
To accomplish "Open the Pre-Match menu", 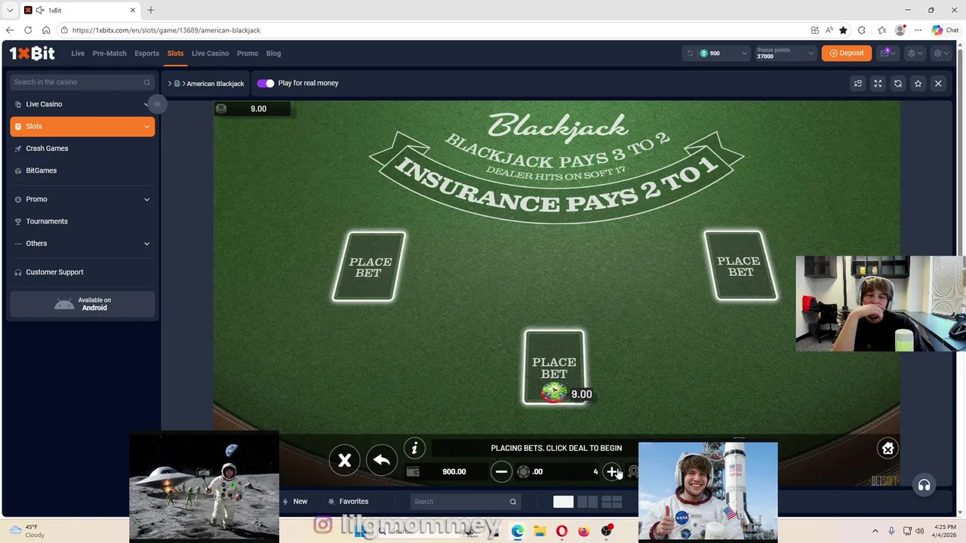I will point(109,54).
